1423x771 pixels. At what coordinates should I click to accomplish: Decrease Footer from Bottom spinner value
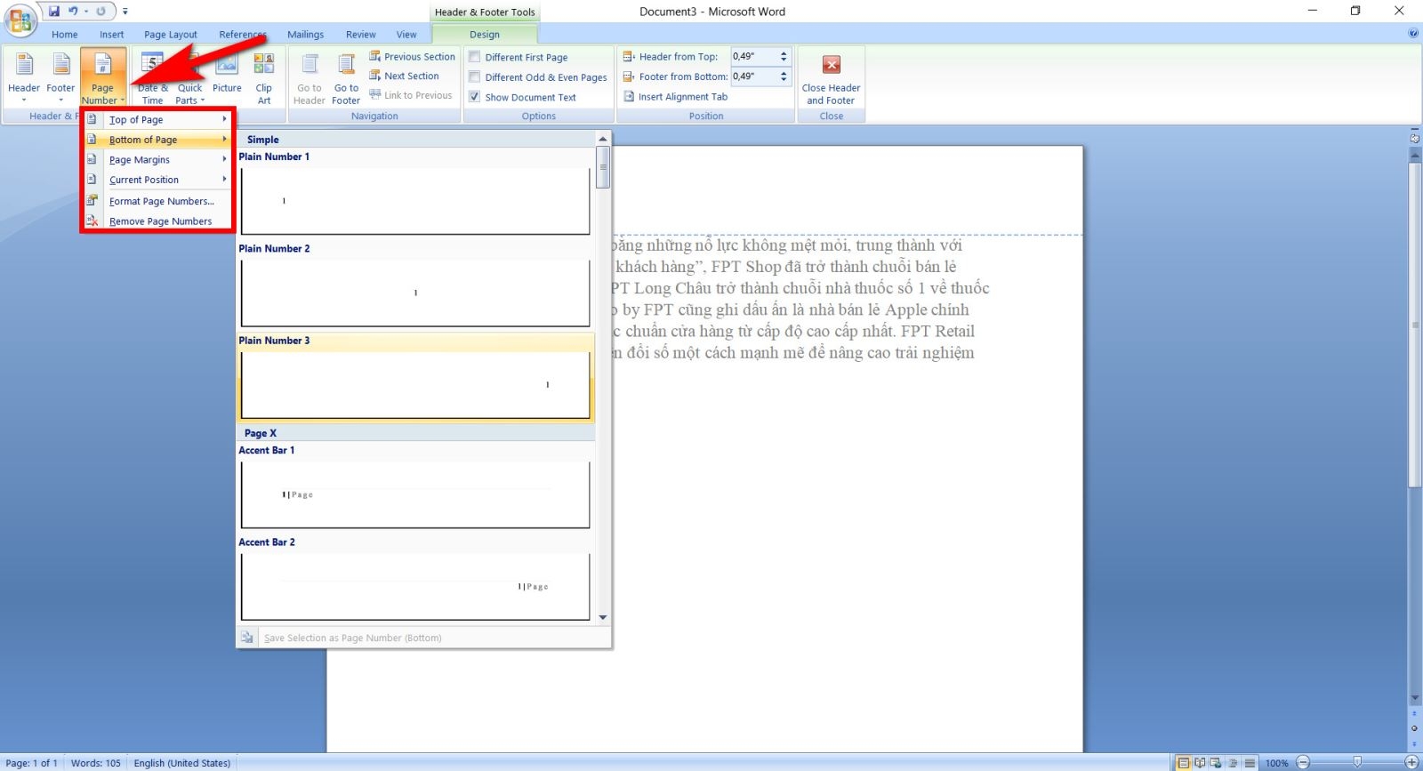(784, 80)
